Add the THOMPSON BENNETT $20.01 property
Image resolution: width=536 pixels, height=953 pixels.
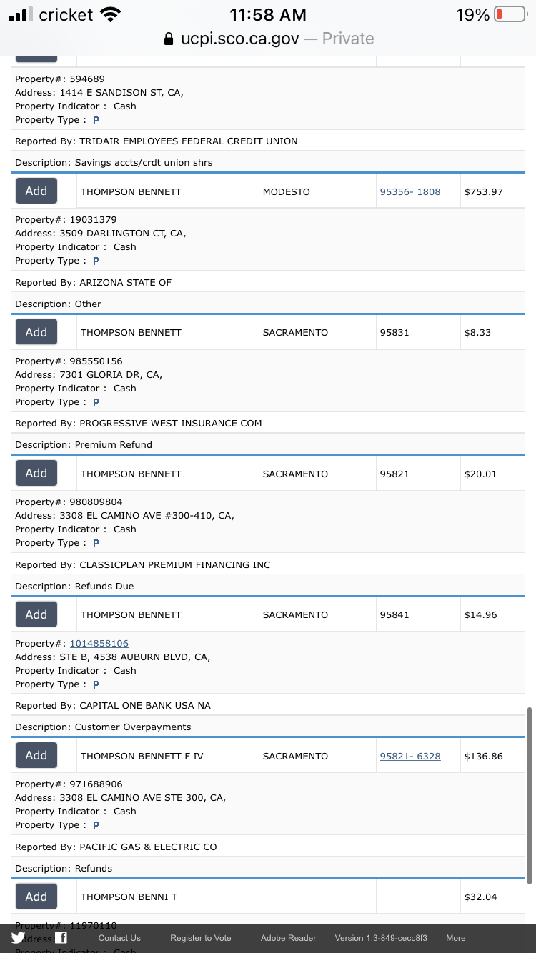[x=36, y=474]
